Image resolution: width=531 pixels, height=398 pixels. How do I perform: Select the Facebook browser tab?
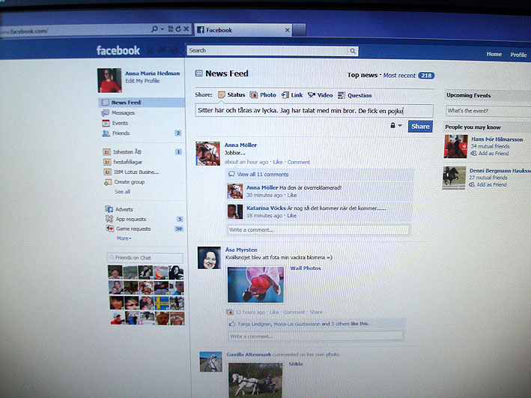[x=243, y=30]
